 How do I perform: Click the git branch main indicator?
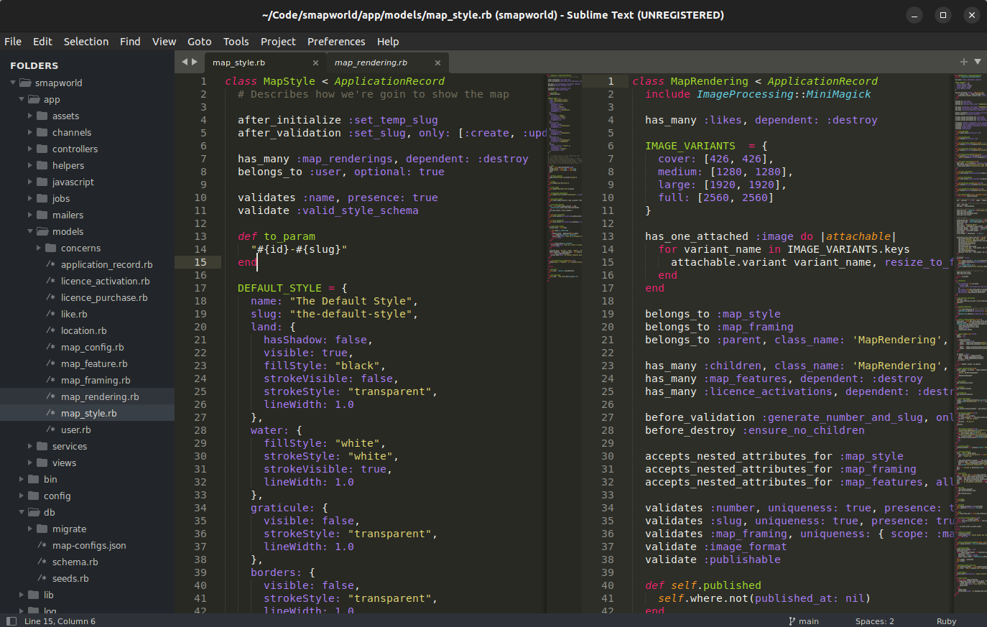click(x=804, y=621)
